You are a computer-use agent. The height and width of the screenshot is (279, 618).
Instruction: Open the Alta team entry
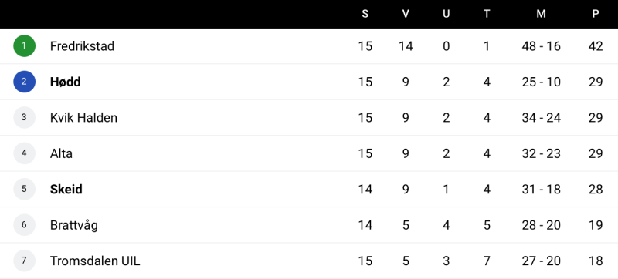pos(61,153)
